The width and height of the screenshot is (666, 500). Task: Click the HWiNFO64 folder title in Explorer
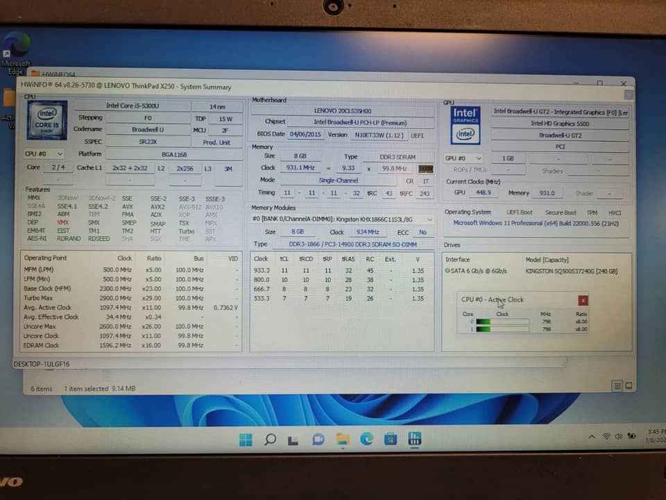point(58,74)
